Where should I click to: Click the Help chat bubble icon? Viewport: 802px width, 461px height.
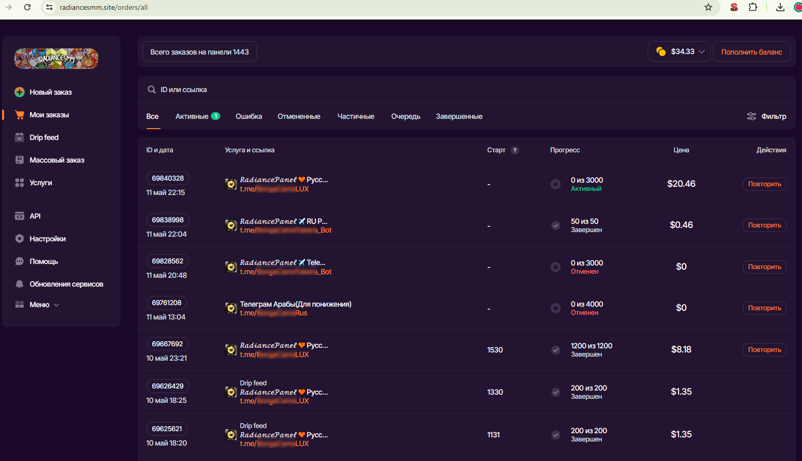(20, 261)
